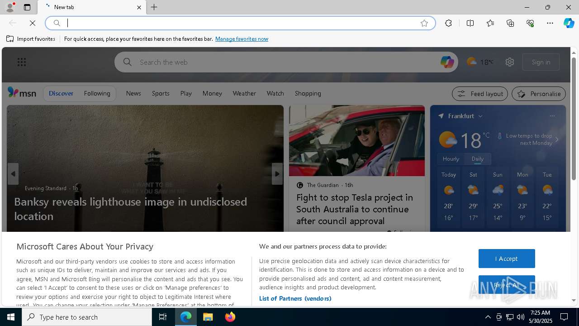The width and height of the screenshot is (579, 326).
Task: Show next carousel story arrow
Action: (277, 174)
